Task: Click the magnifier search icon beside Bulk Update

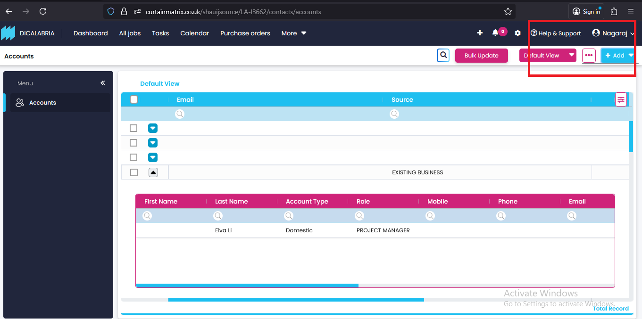Action: (x=443, y=56)
